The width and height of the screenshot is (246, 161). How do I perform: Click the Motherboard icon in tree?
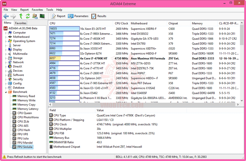tap(10, 37)
